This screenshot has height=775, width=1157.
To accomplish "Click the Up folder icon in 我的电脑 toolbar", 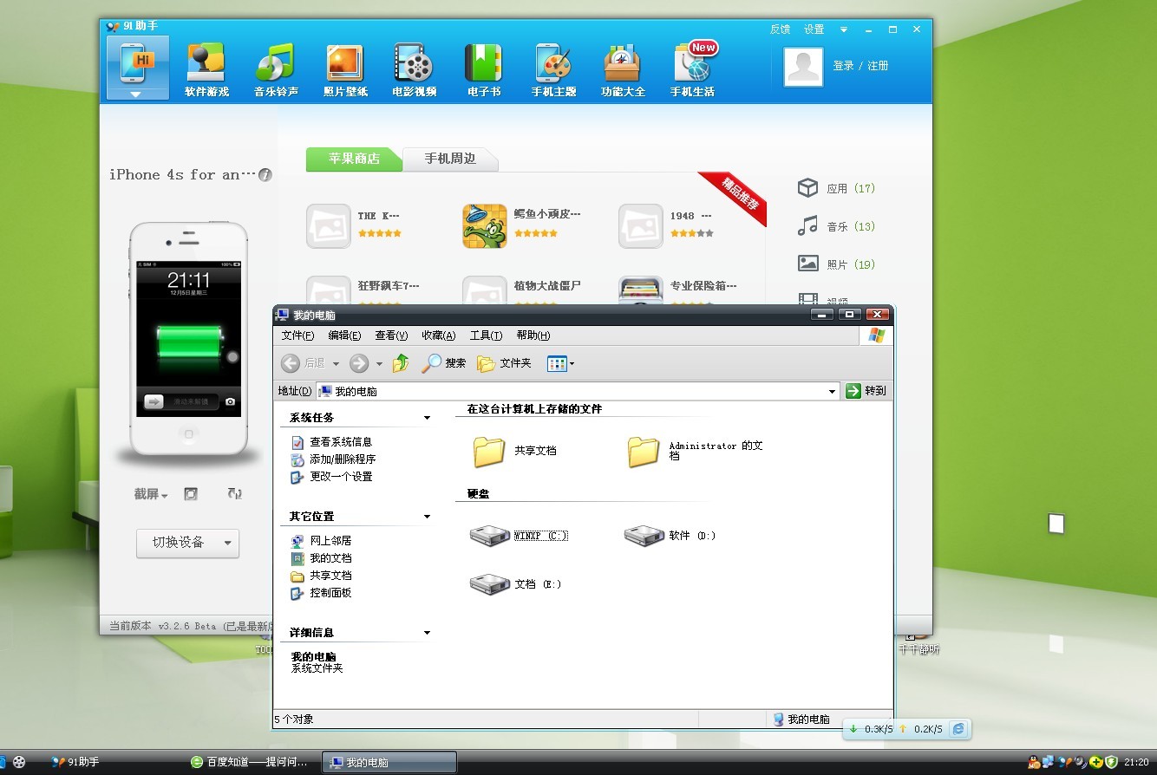I will tap(400, 363).
